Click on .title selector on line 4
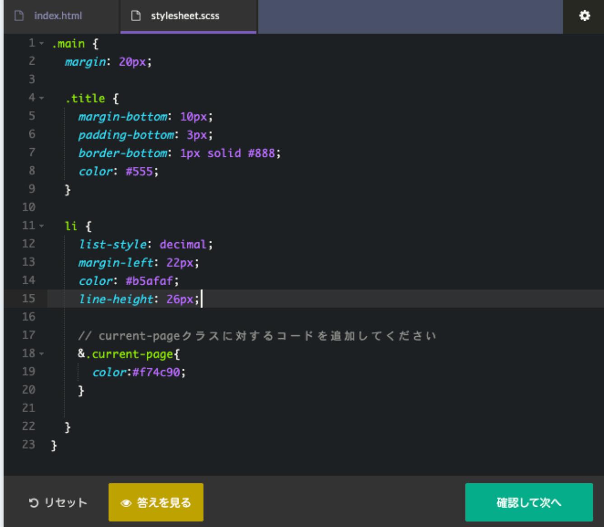This screenshot has width=604, height=527. pyautogui.click(x=85, y=98)
